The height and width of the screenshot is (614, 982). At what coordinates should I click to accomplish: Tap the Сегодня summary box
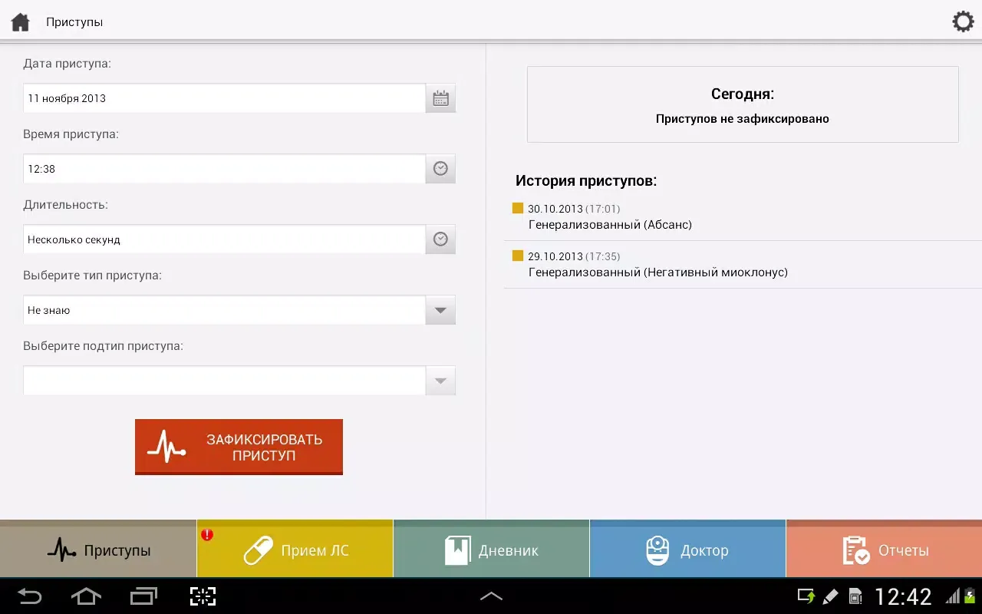743,104
